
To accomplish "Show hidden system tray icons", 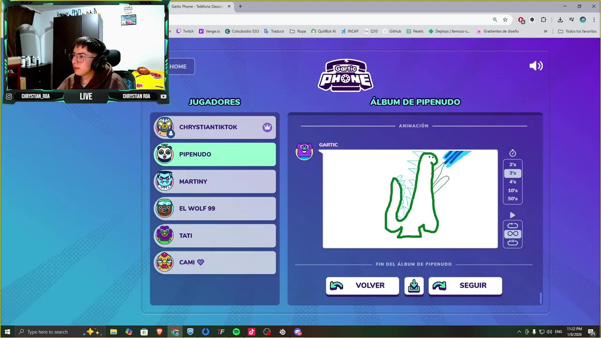I will coord(519,332).
